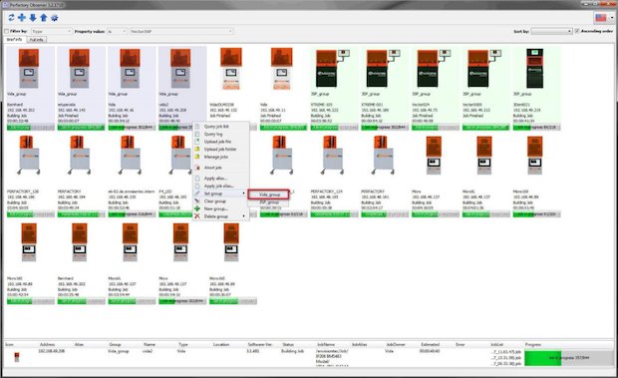The height and width of the screenshot is (378, 618).
Task: Click the red X icon beside Delete group
Action: [x=197, y=216]
